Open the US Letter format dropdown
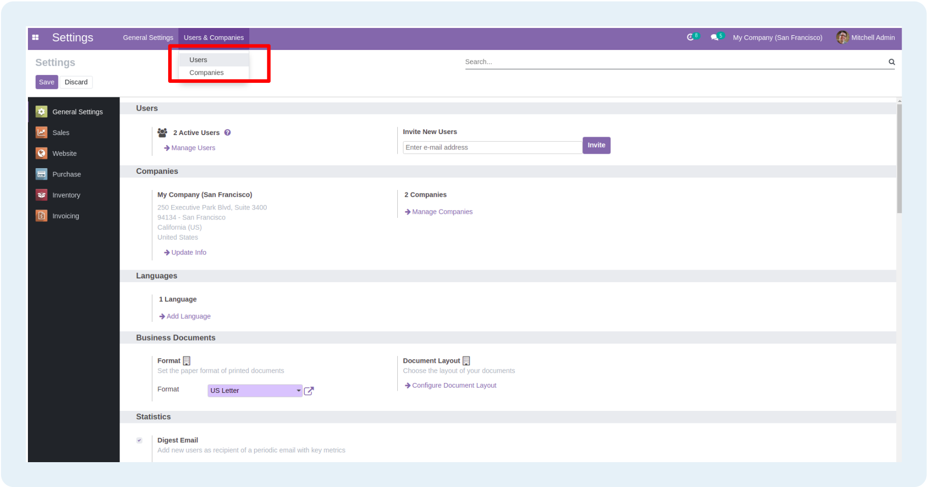 (255, 391)
